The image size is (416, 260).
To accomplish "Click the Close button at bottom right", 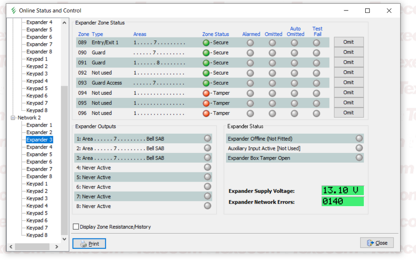I will pos(377,243).
